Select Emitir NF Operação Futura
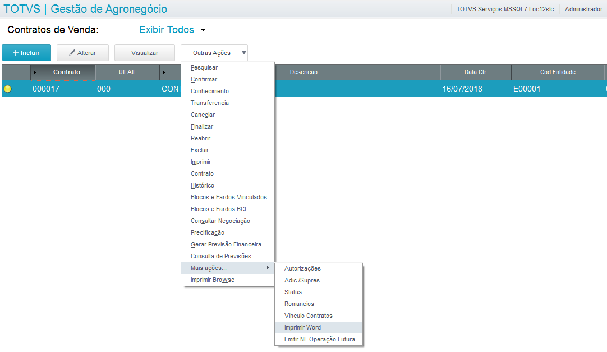Image resolution: width=607 pixels, height=352 pixels. 319,339
